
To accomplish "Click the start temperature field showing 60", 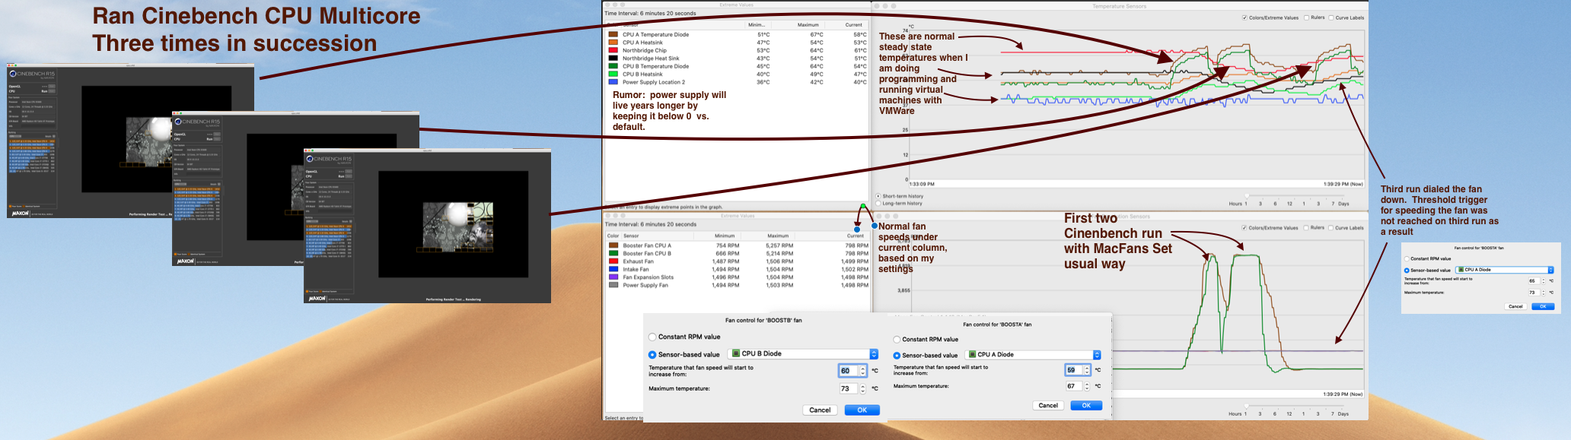I will pos(848,371).
